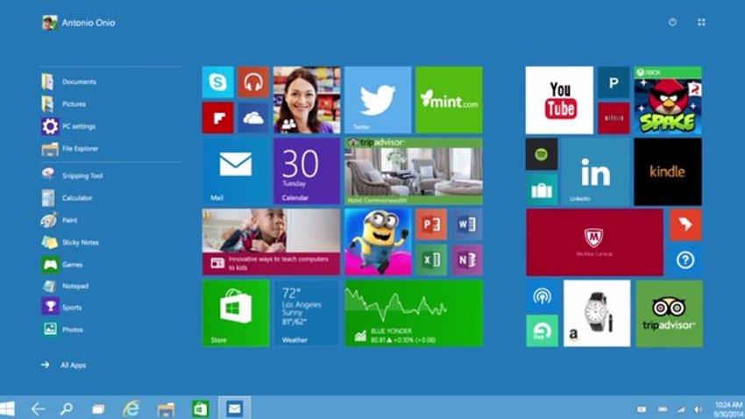
Task: Click the volume icon in system tray
Action: (699, 409)
